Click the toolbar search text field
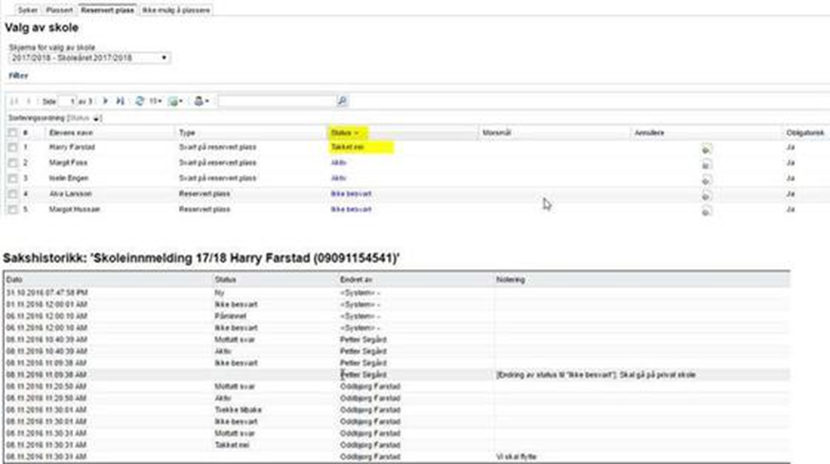Image resolution: width=830 pixels, height=464 pixels. (275, 101)
